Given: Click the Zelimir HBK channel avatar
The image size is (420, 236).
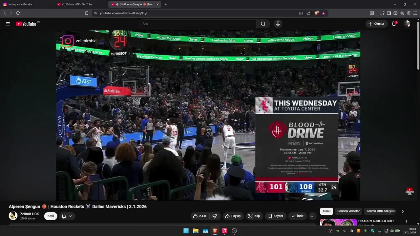Looking at the screenshot, I should (x=13, y=216).
